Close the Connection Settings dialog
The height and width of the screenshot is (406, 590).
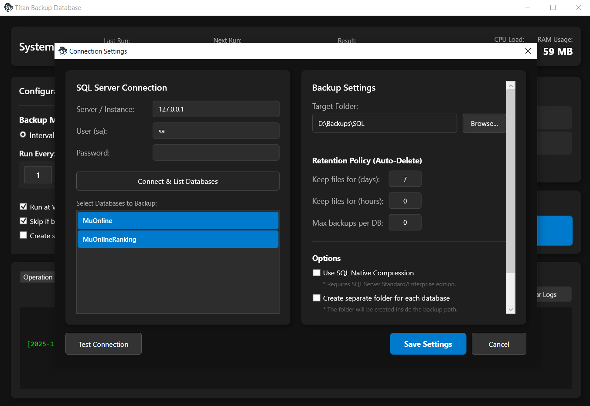pos(528,51)
